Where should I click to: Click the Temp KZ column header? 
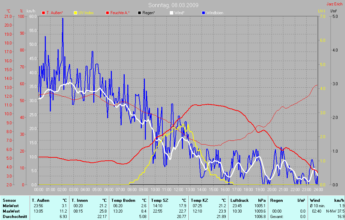(199, 200)
